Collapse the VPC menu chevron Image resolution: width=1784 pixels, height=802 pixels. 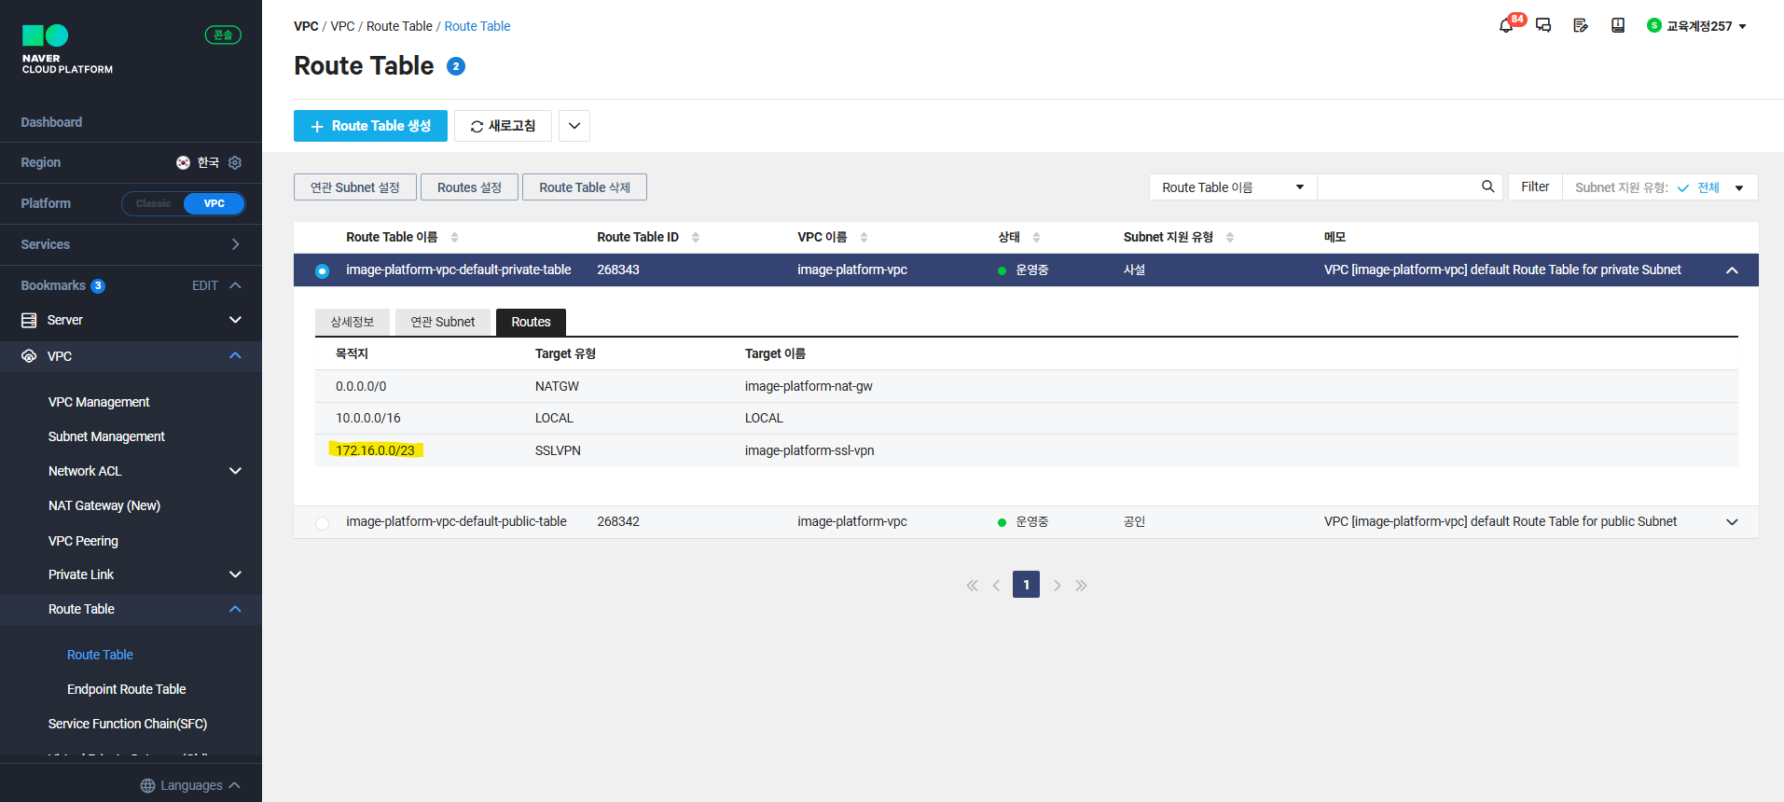point(235,355)
